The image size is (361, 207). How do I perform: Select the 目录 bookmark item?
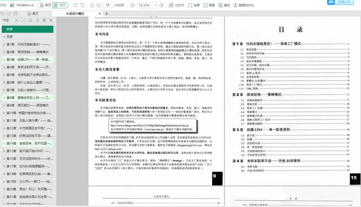[x=10, y=37]
